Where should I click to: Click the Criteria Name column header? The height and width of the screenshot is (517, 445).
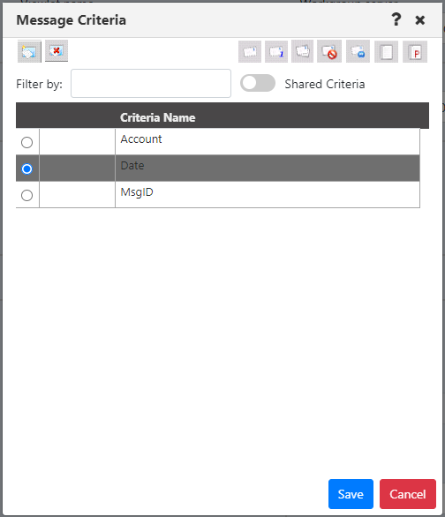pos(158,117)
